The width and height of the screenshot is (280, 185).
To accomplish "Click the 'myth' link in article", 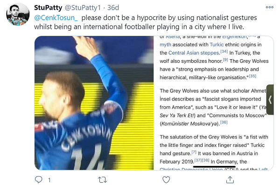I will [x=165, y=45].
